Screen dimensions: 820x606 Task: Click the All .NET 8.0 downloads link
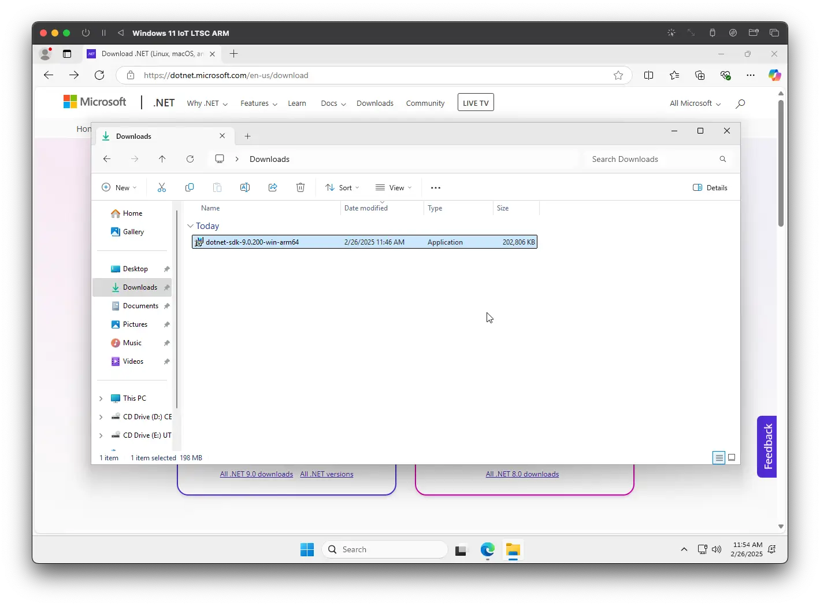coord(522,474)
